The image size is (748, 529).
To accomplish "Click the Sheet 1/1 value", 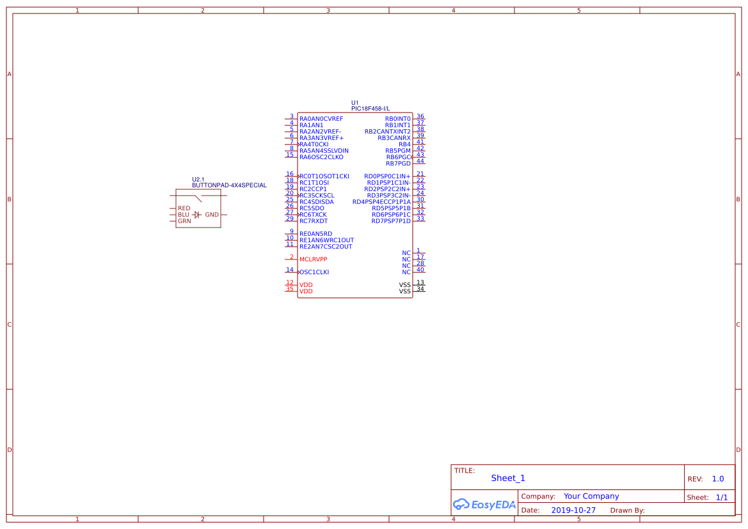I will tap(721, 497).
